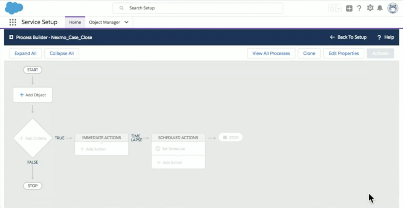Expand the Object Manager tab chevron

[x=127, y=22]
